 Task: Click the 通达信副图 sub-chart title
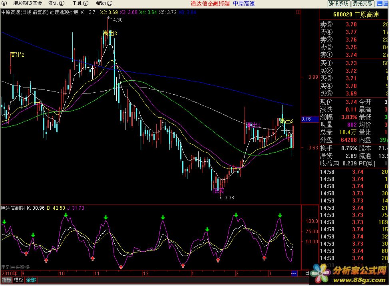13,208
